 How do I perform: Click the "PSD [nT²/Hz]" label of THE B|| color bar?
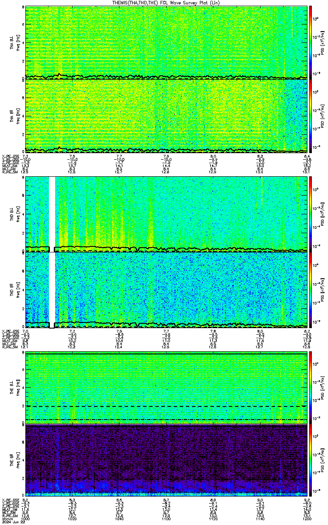coord(323,460)
